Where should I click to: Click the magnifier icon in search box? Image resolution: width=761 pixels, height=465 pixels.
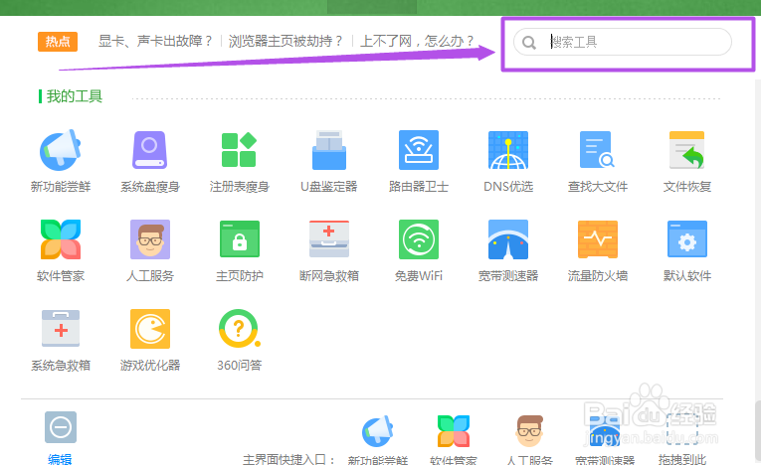(x=529, y=43)
